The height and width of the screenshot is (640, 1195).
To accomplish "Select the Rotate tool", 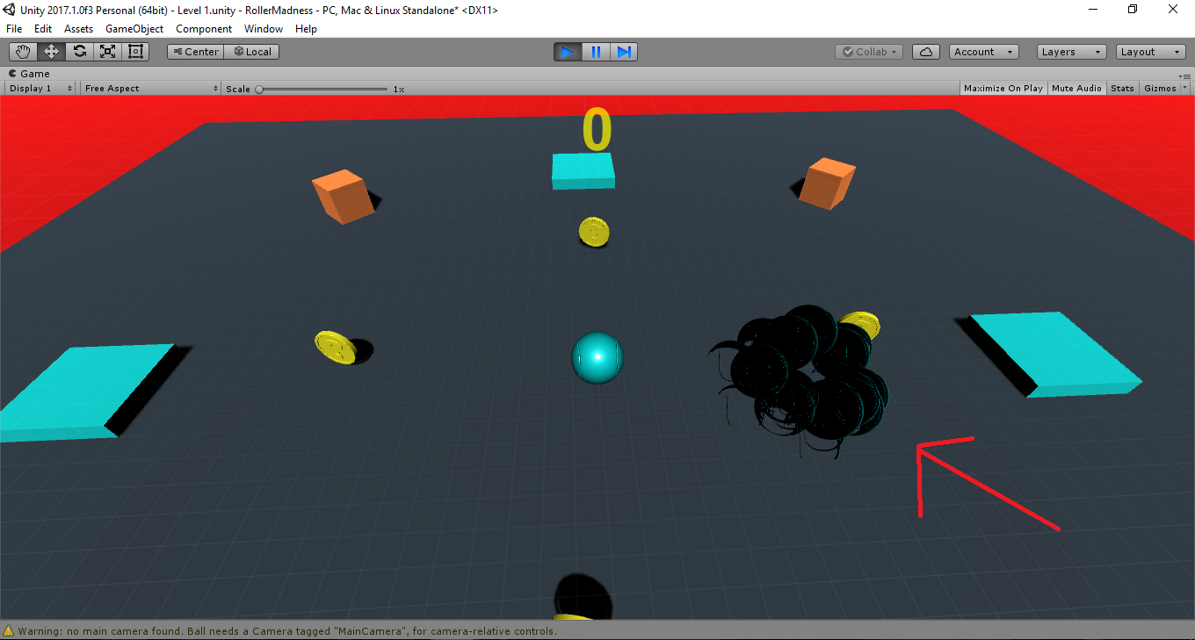I will (79, 52).
